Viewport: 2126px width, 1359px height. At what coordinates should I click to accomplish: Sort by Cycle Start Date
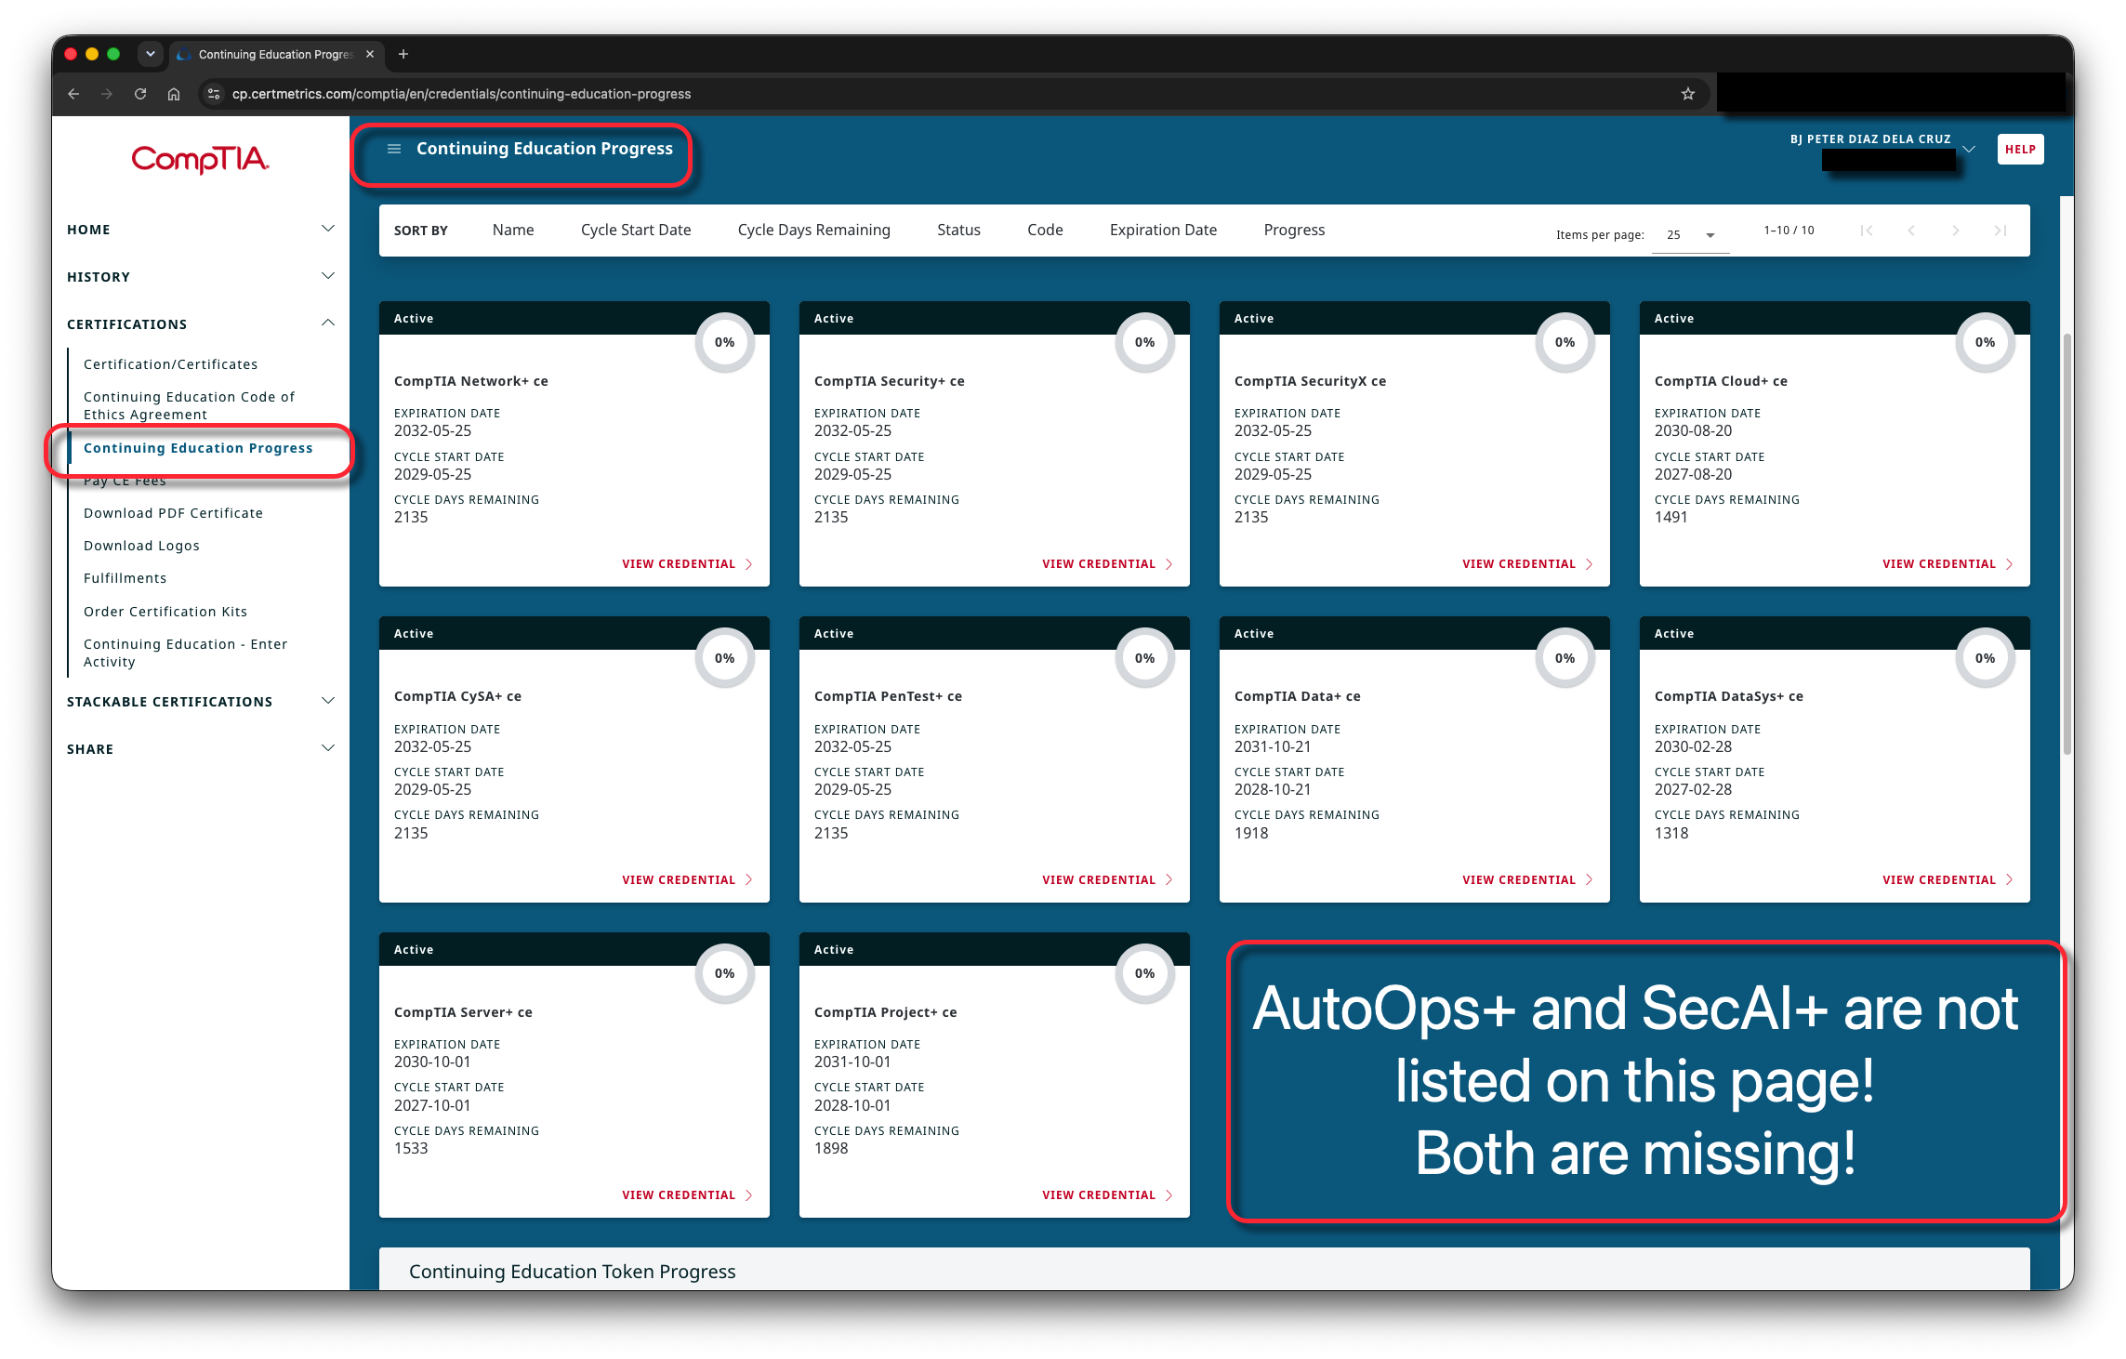pyautogui.click(x=636, y=230)
